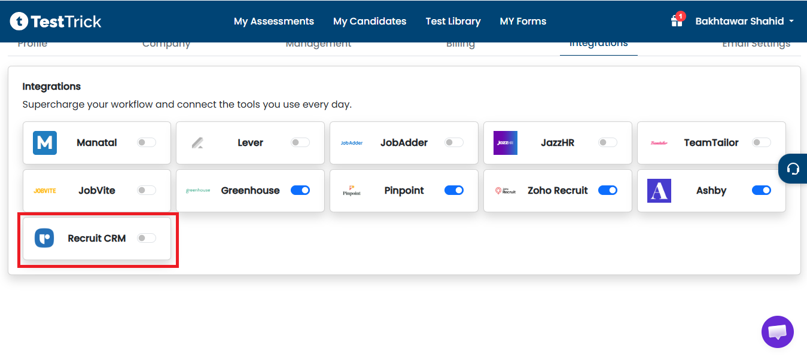The width and height of the screenshot is (807, 357).
Task: Click the Manatal logo icon
Action: (45, 143)
